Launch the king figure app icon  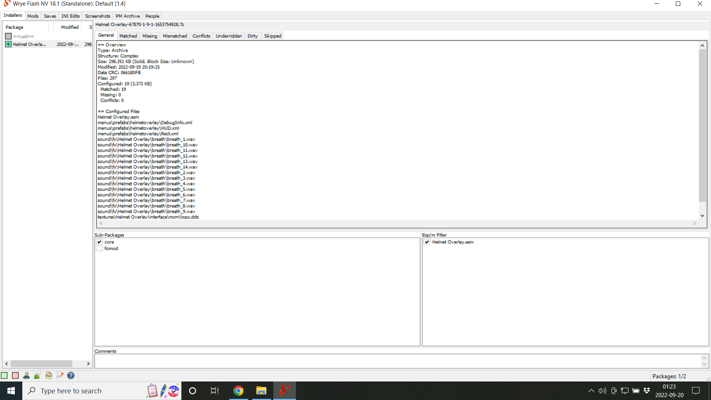click(x=26, y=376)
